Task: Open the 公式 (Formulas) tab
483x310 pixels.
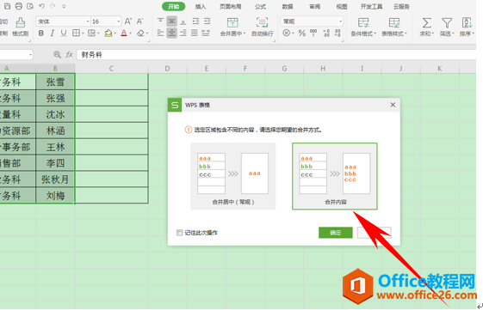Action: 260,7
